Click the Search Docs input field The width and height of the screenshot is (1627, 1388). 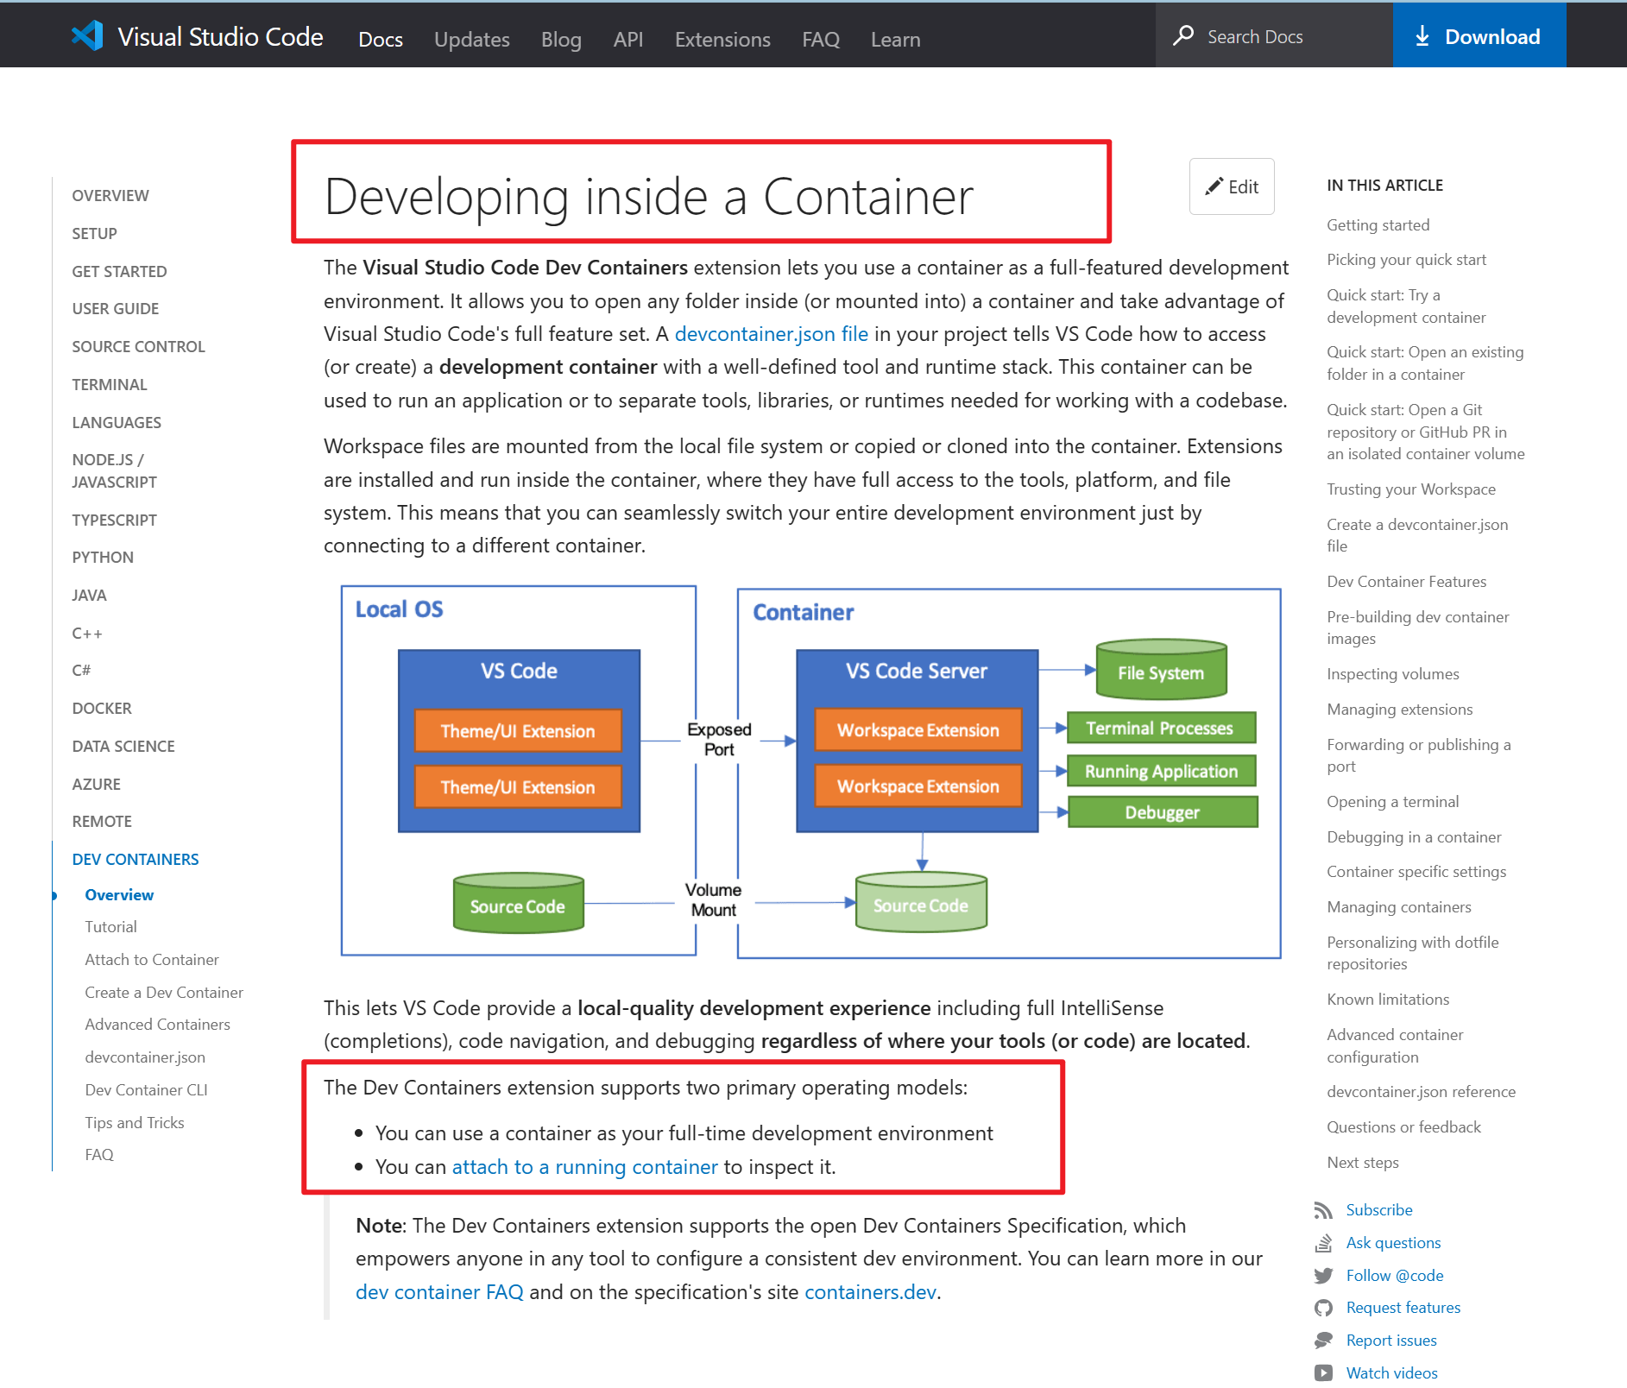(1274, 35)
